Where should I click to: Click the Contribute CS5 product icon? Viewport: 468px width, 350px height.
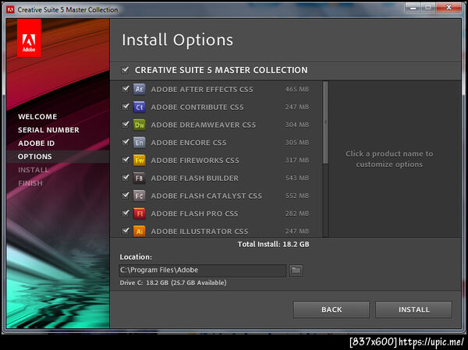pos(139,107)
